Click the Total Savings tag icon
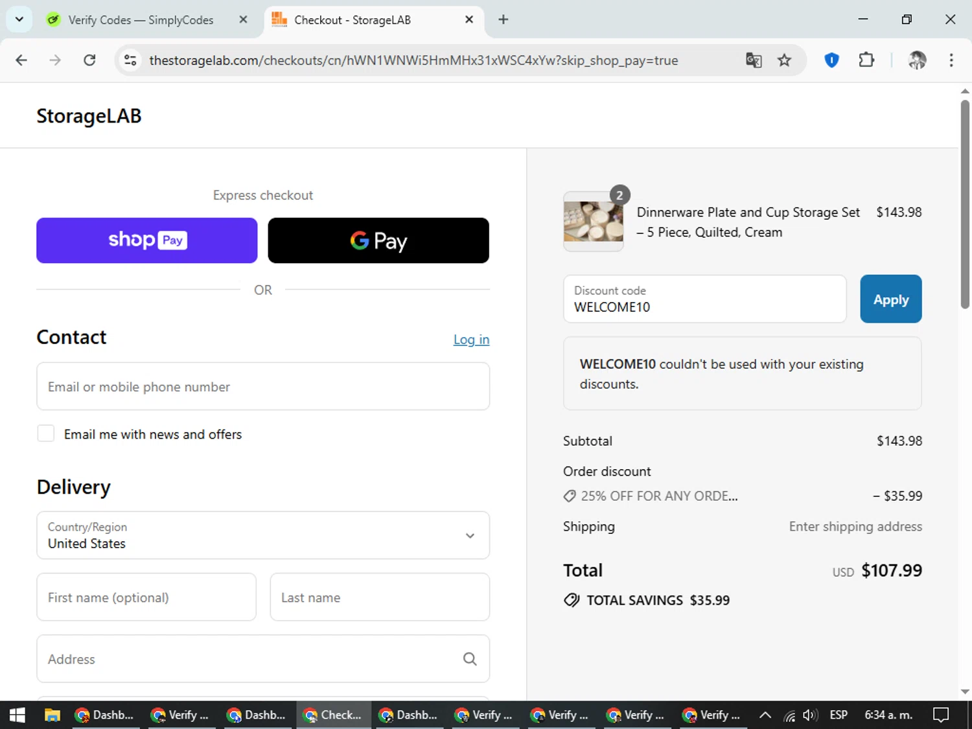The width and height of the screenshot is (972, 729). coord(572,600)
